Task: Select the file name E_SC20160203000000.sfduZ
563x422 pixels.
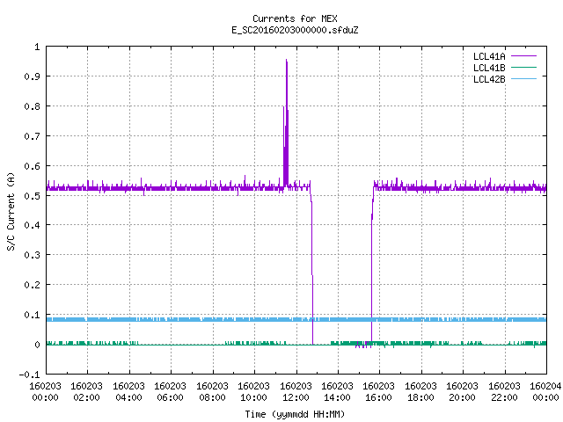Action: coord(295,30)
